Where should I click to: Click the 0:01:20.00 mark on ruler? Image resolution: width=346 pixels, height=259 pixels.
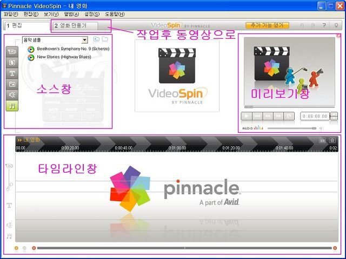pos(231,148)
